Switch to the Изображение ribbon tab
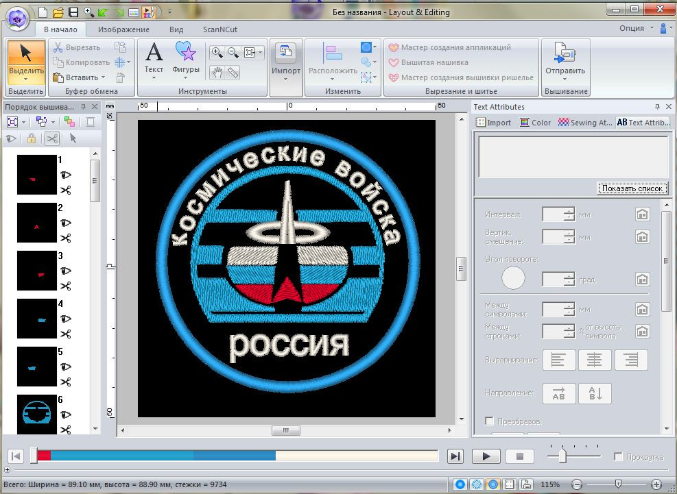 [x=123, y=29]
